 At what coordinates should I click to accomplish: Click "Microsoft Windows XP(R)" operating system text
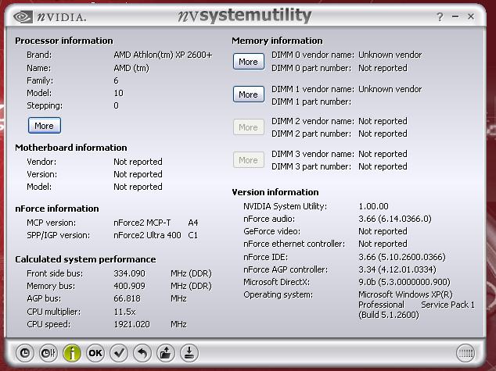click(405, 294)
